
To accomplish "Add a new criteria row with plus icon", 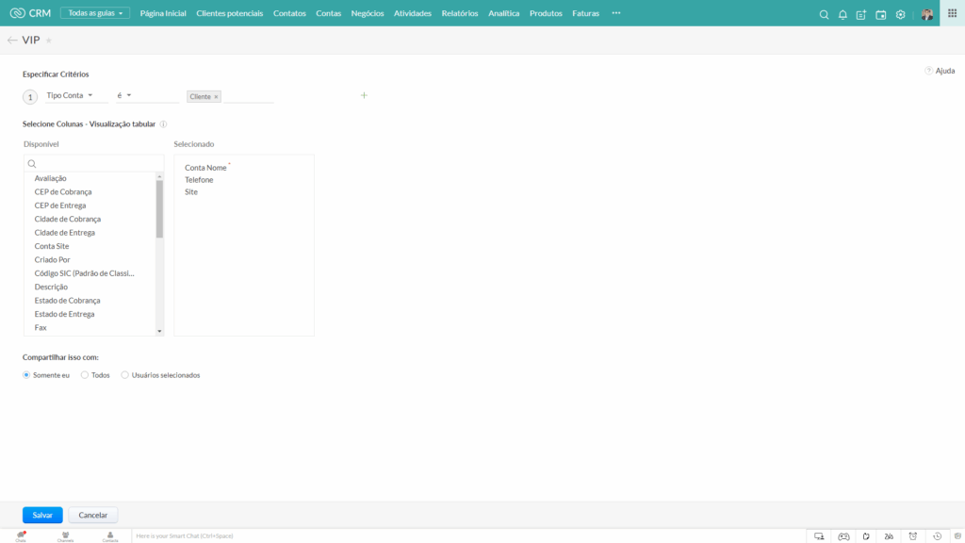I will click(x=364, y=95).
